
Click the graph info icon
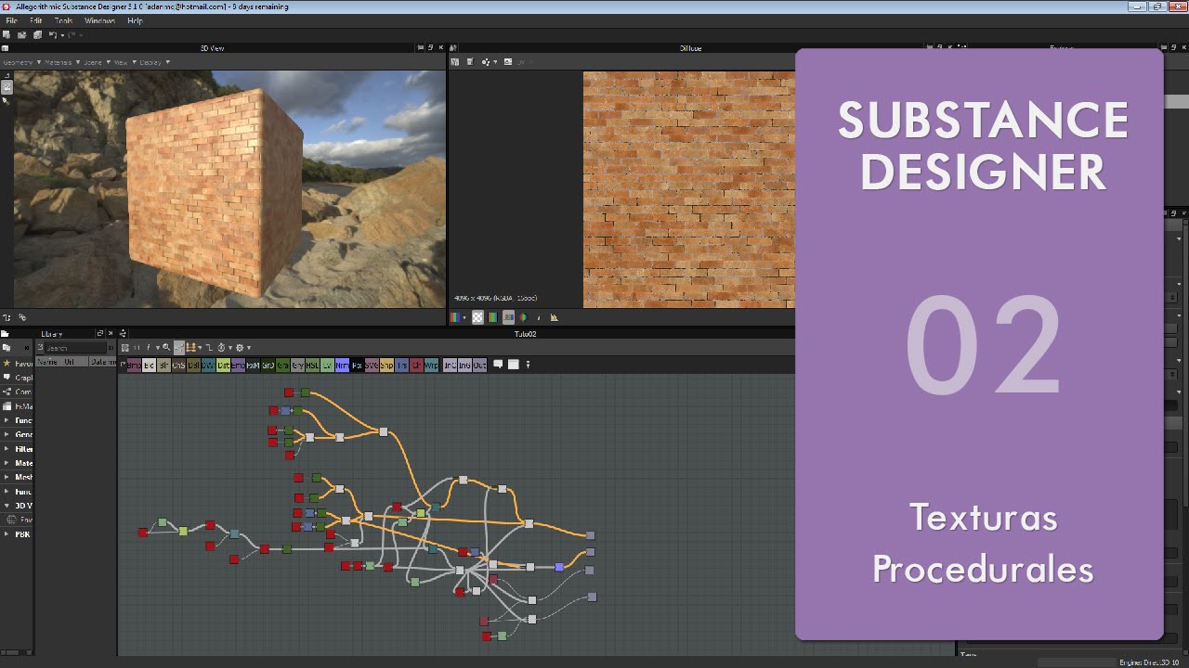click(x=149, y=348)
